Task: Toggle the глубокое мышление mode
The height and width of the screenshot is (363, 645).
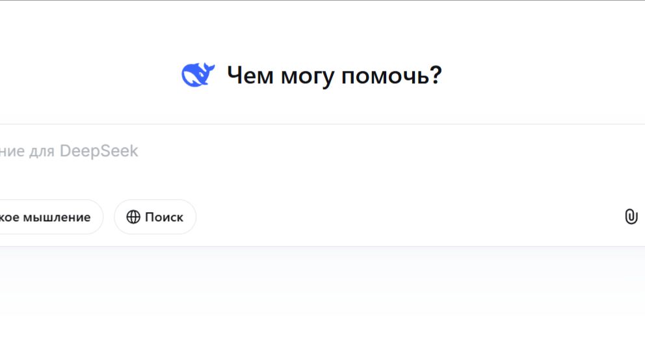Action: point(49,217)
